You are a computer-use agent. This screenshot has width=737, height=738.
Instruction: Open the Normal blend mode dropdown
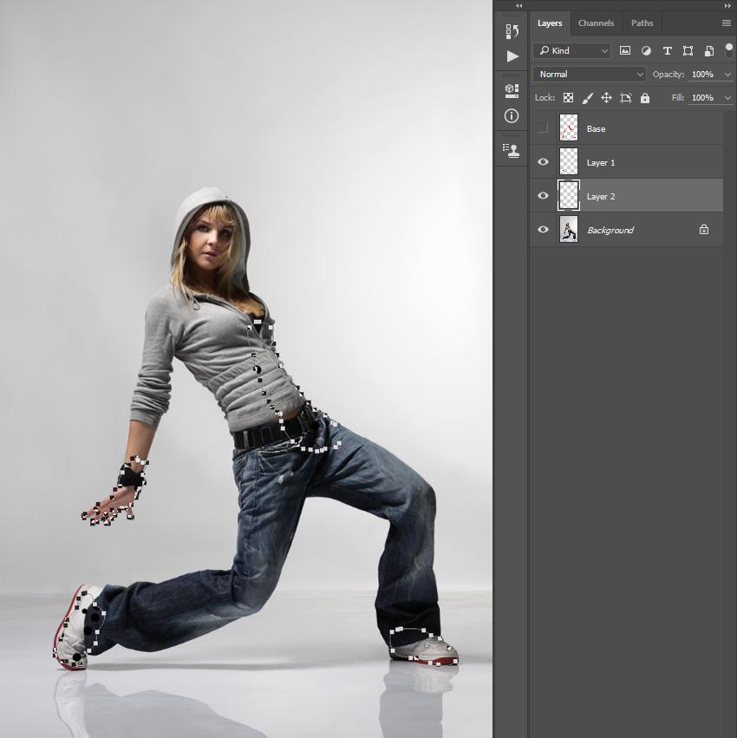click(x=590, y=75)
